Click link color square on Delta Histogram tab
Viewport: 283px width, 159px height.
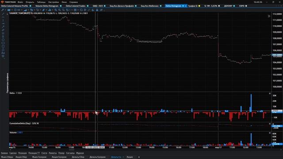click(183, 6)
